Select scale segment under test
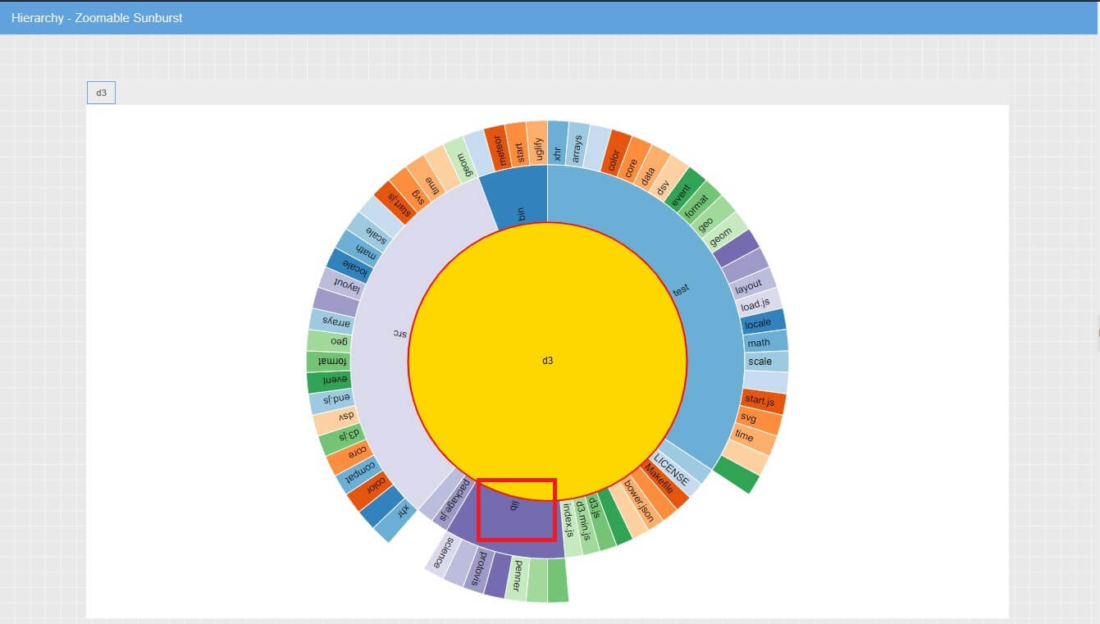Viewport: 1100px width, 624px height. (x=765, y=361)
